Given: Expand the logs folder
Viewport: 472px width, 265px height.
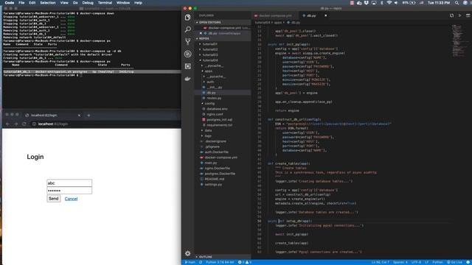Looking at the screenshot, I should (x=208, y=135).
